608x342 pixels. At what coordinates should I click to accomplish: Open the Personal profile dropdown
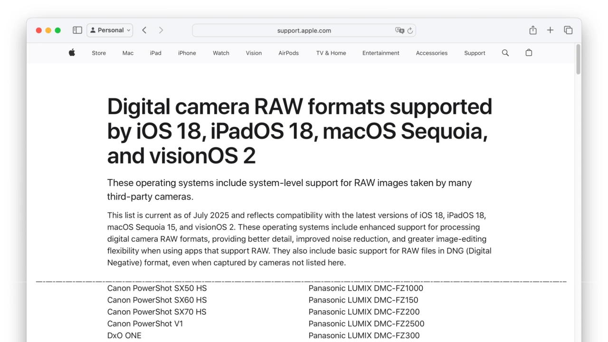[x=110, y=30]
